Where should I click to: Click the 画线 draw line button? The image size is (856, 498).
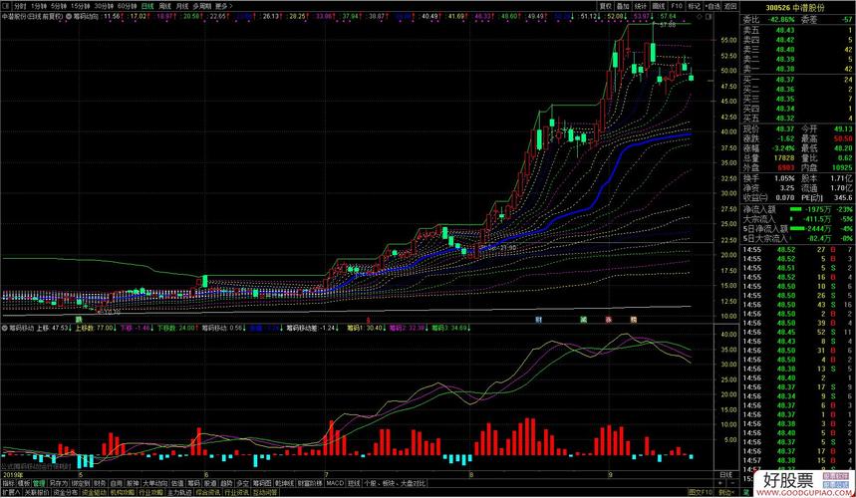point(659,6)
